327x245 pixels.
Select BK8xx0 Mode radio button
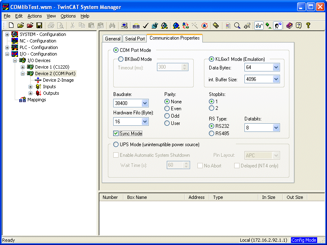point(121,59)
